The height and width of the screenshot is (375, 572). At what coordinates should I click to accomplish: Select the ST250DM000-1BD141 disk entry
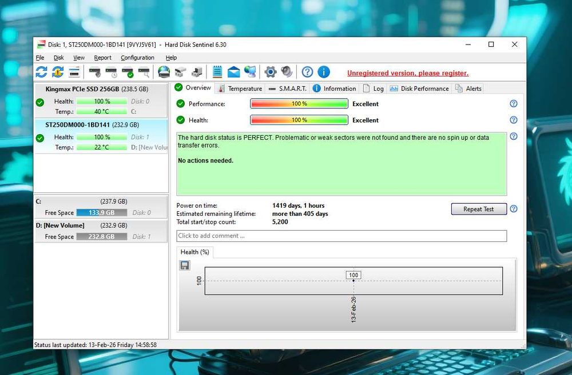tap(101, 136)
